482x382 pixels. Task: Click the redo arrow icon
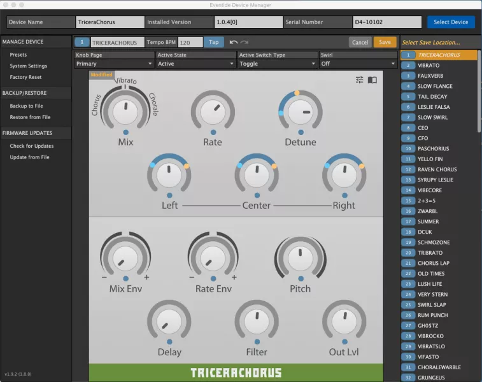tap(245, 42)
